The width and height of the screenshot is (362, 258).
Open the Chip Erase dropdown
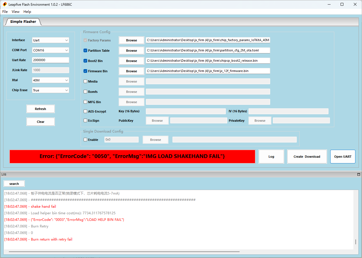tap(51, 90)
